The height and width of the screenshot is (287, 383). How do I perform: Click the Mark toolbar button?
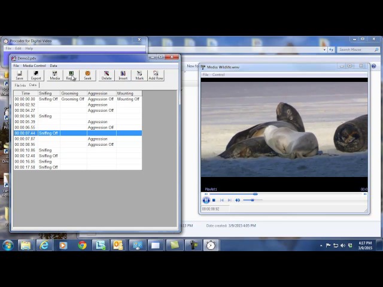click(x=139, y=75)
